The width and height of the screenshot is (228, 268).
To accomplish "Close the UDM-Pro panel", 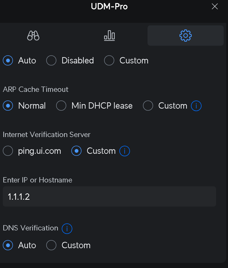I will point(215,7).
